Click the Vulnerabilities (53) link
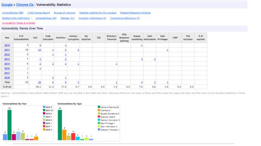The image size is (261, 146). (12, 13)
